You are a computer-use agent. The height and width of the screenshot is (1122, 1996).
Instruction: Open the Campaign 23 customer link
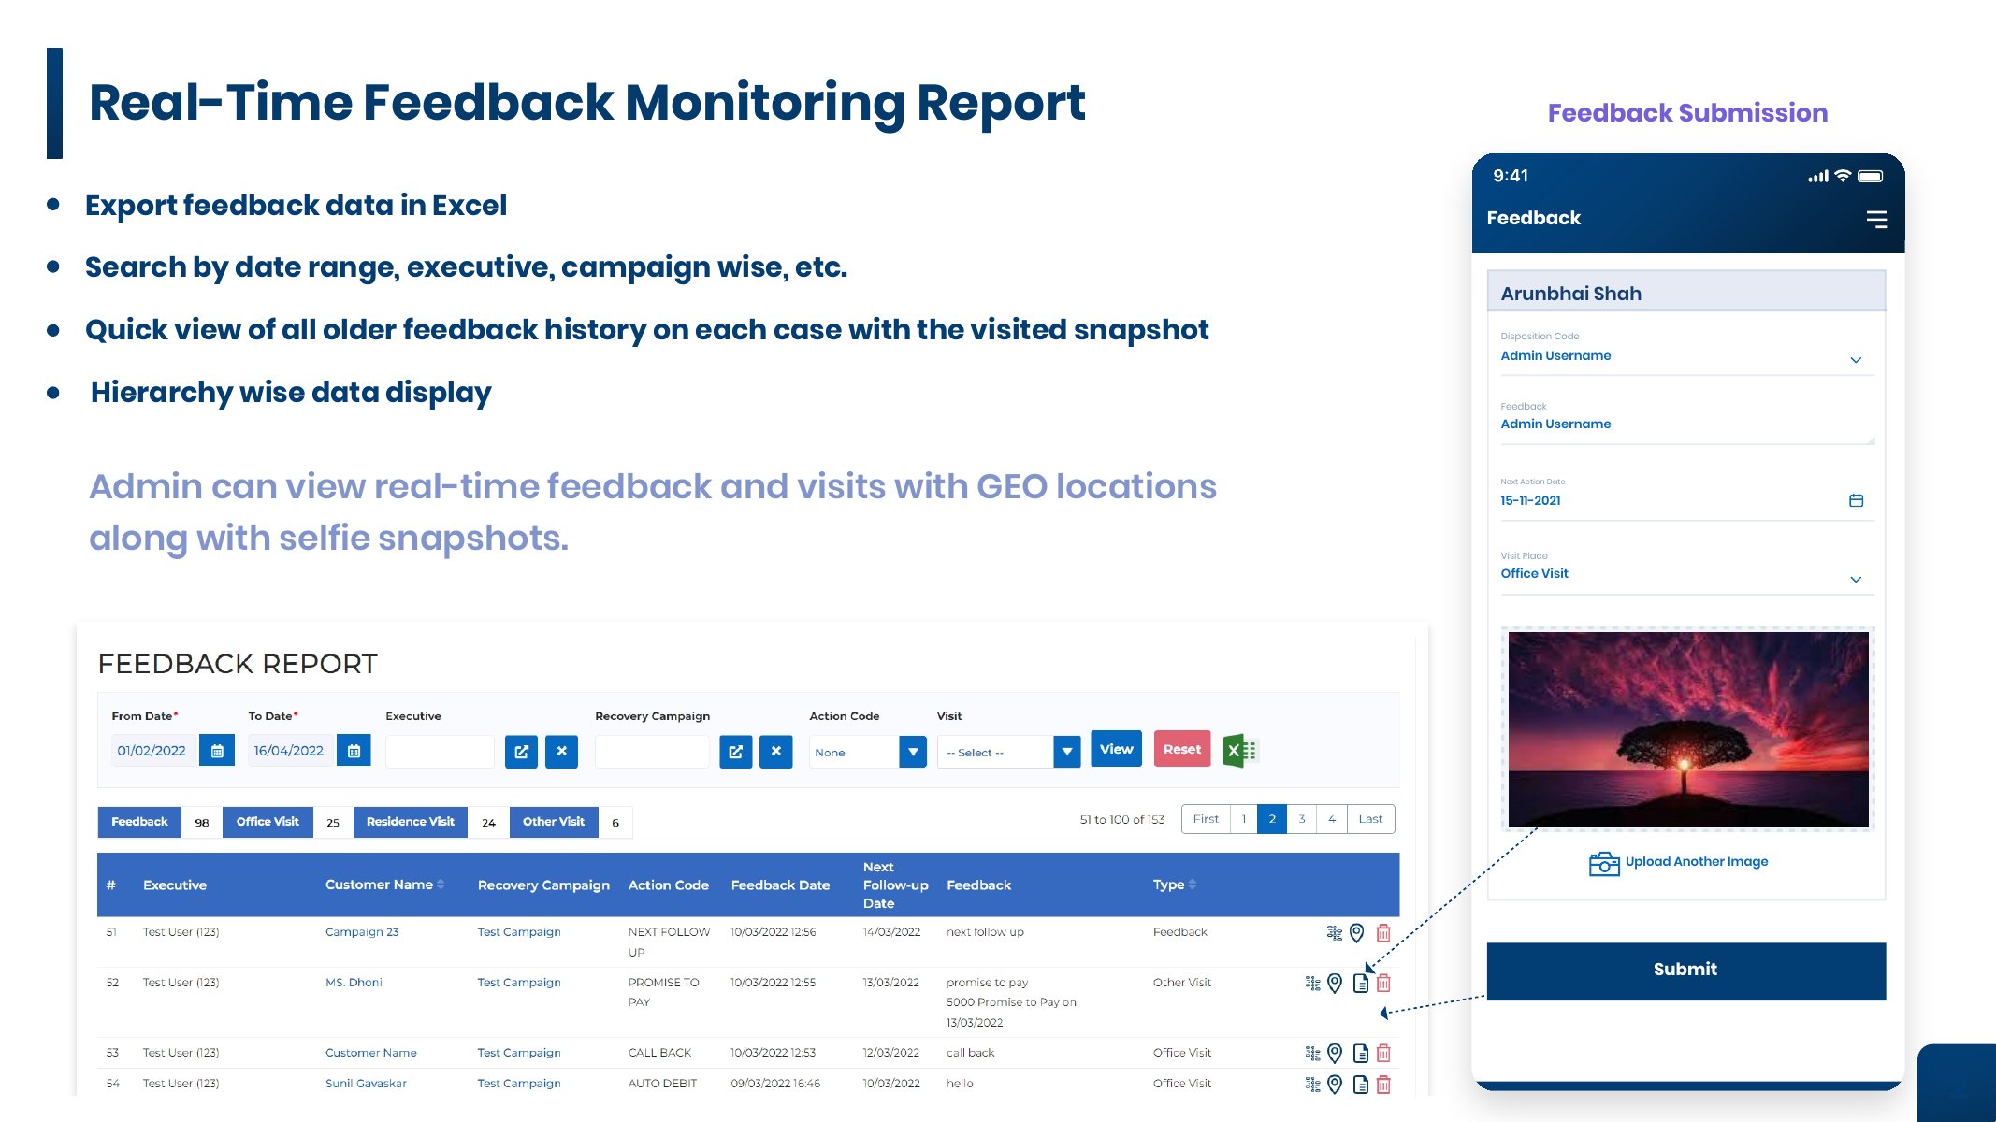click(362, 932)
